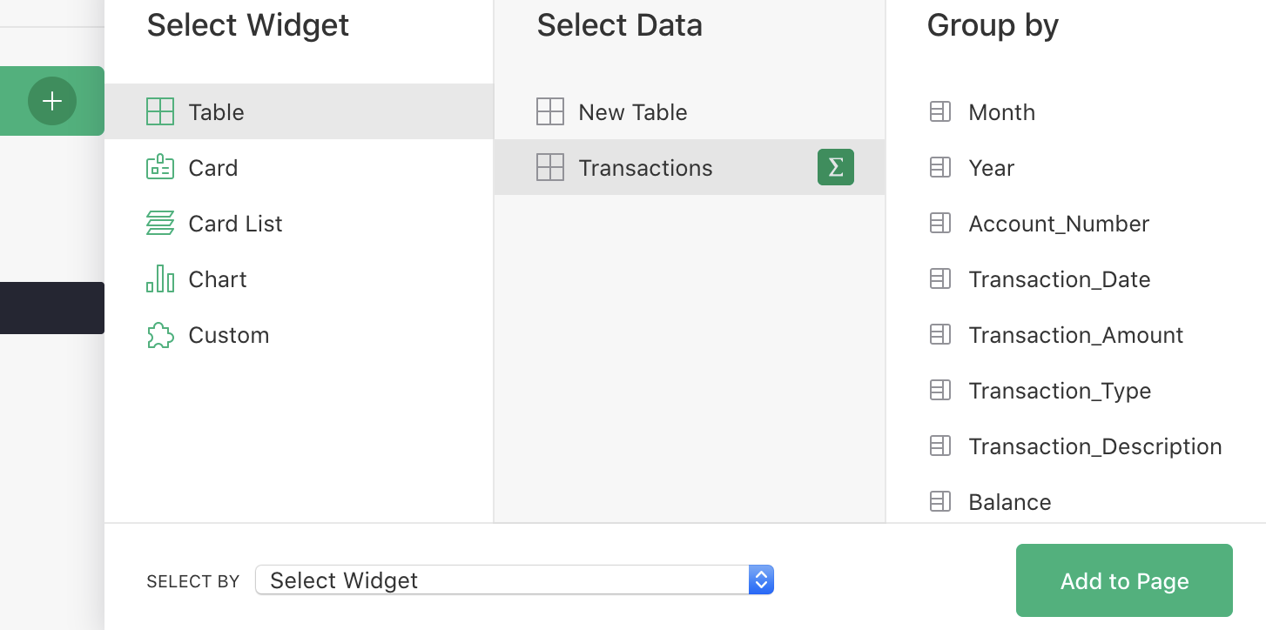This screenshot has width=1266, height=630.
Task: Select Month under Group by
Action: (x=1001, y=111)
